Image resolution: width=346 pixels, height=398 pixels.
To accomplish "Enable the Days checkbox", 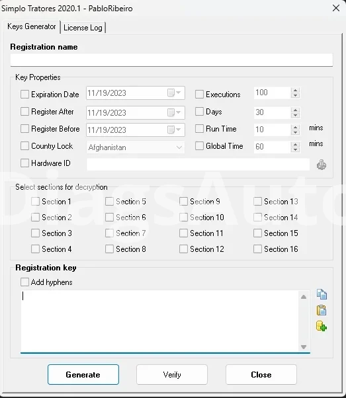I will point(199,112).
